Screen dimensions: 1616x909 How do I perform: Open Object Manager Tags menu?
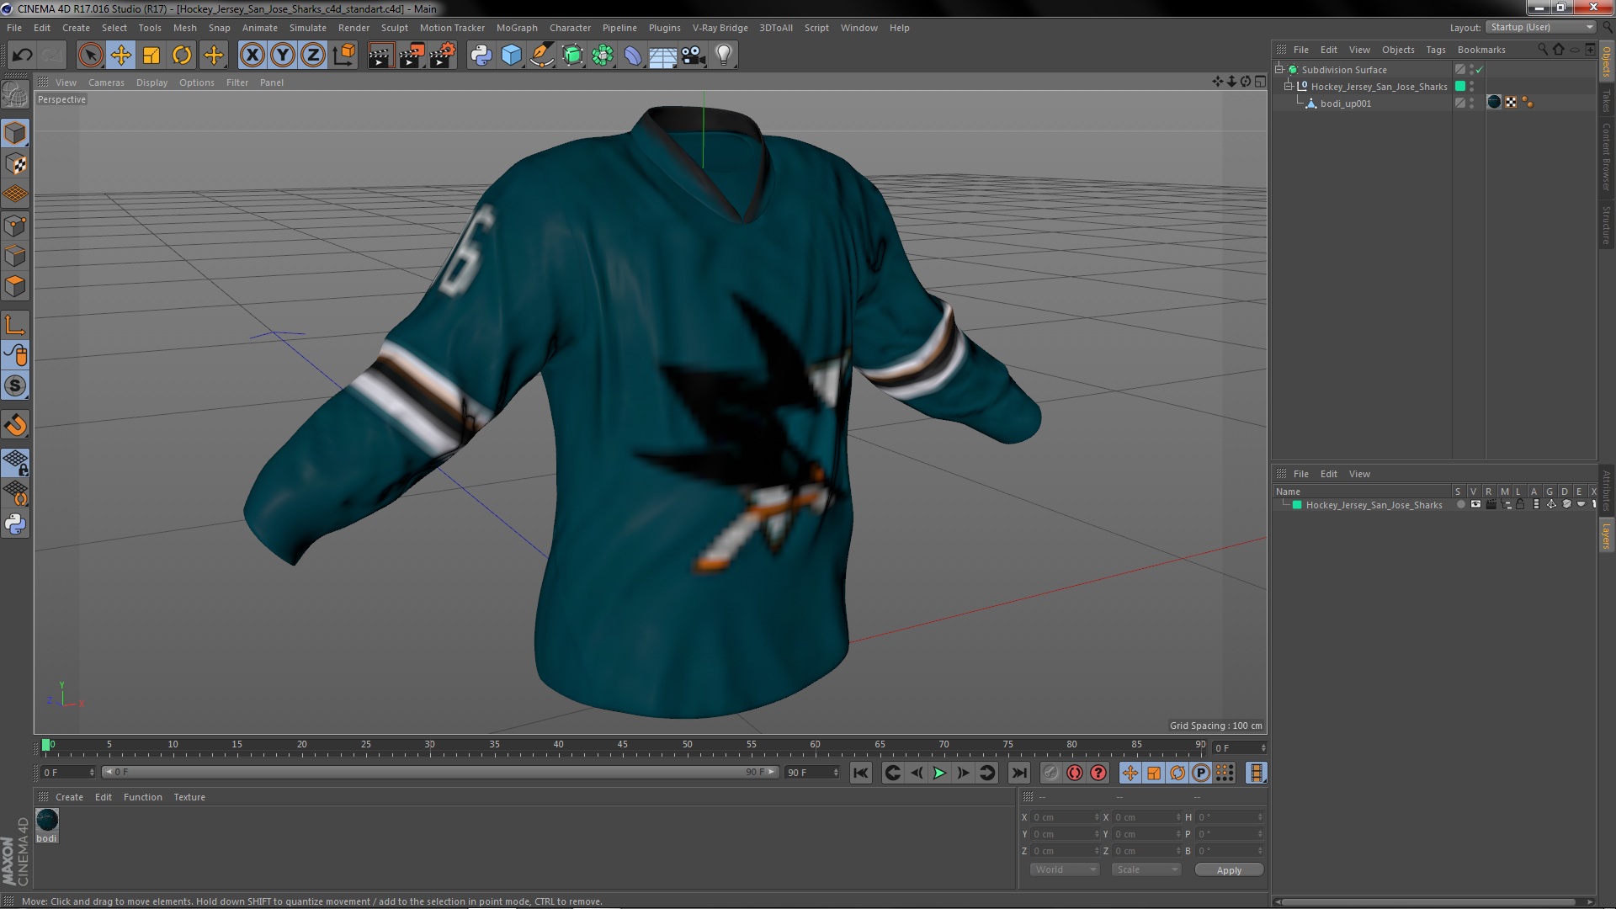[x=1435, y=50]
